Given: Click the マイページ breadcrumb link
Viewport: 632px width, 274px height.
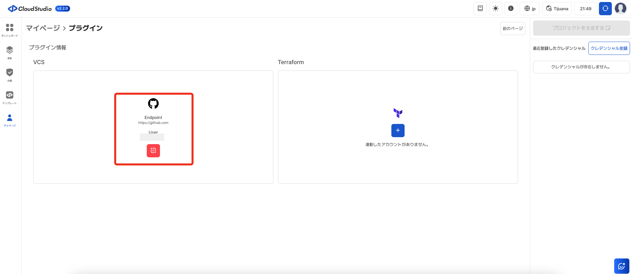Looking at the screenshot, I should [x=43, y=28].
